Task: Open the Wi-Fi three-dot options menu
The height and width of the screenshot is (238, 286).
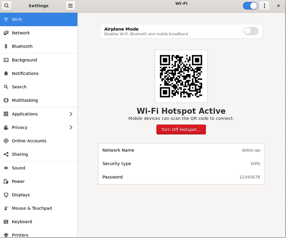Action: [x=265, y=6]
